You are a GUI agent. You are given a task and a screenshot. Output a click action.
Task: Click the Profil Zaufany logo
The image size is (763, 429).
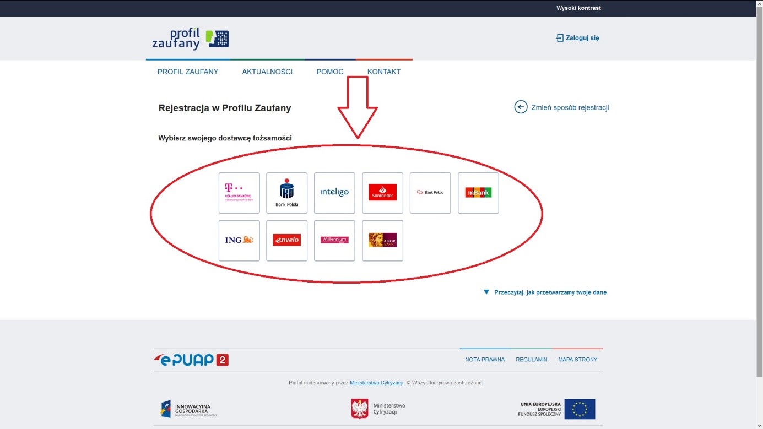point(191,39)
